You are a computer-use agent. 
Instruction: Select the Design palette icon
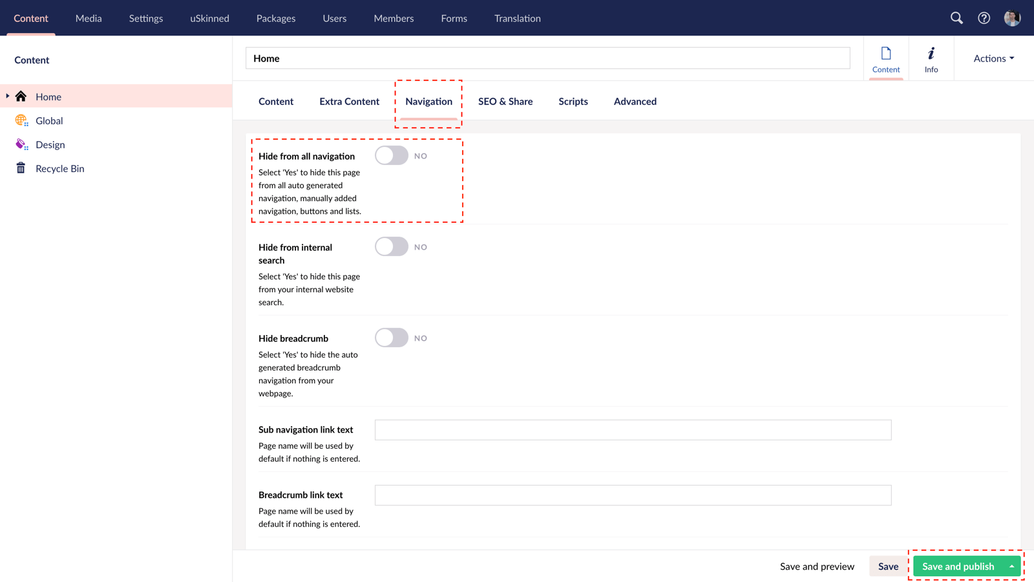(x=21, y=144)
